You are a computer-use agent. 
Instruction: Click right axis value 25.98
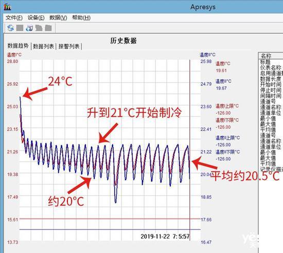[x=206, y=61]
